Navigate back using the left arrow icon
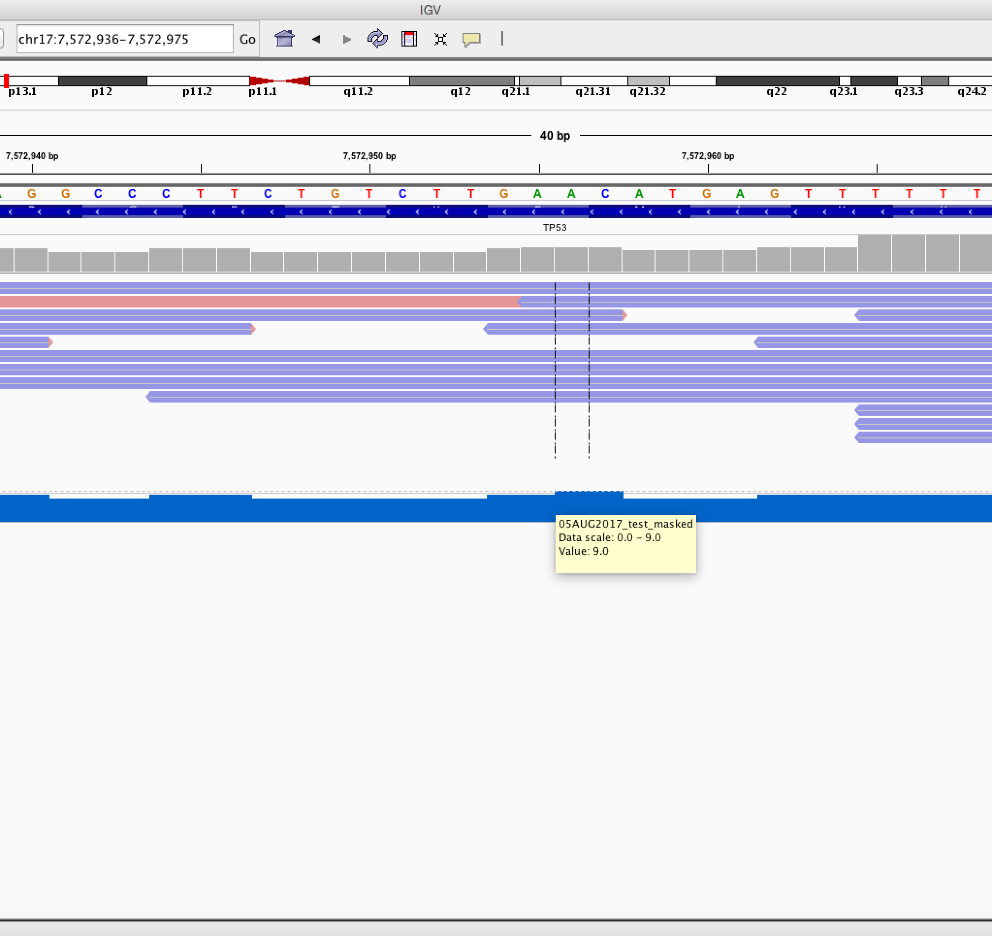The image size is (992, 936). 316,39
